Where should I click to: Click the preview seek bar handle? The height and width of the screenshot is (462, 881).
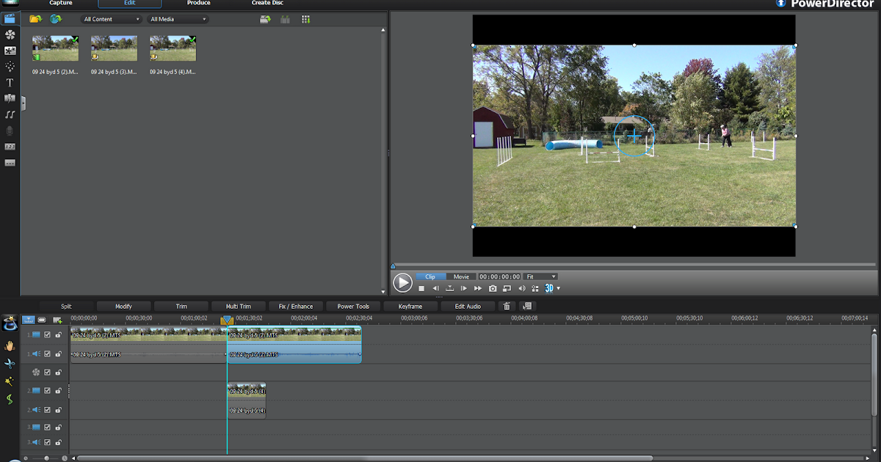[393, 265]
